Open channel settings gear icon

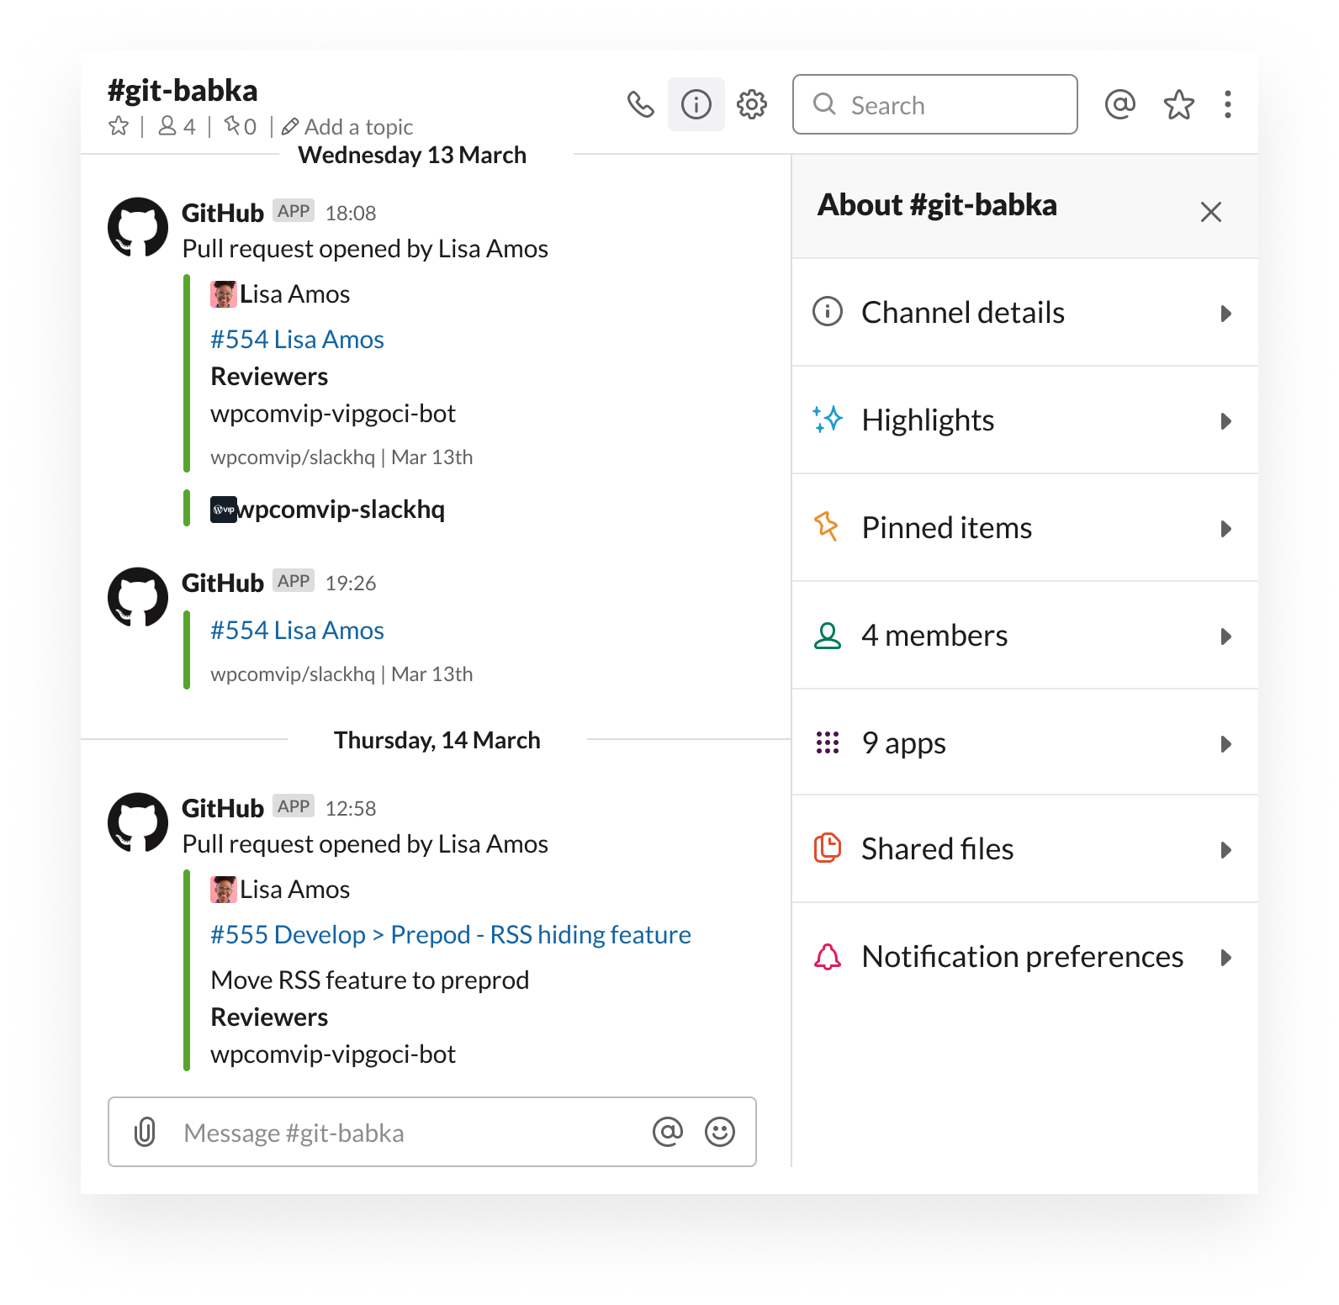(752, 104)
